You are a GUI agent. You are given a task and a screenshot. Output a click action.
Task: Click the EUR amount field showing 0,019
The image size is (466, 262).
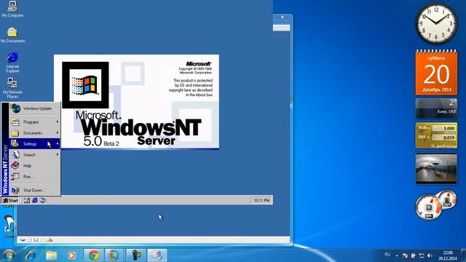click(x=444, y=138)
